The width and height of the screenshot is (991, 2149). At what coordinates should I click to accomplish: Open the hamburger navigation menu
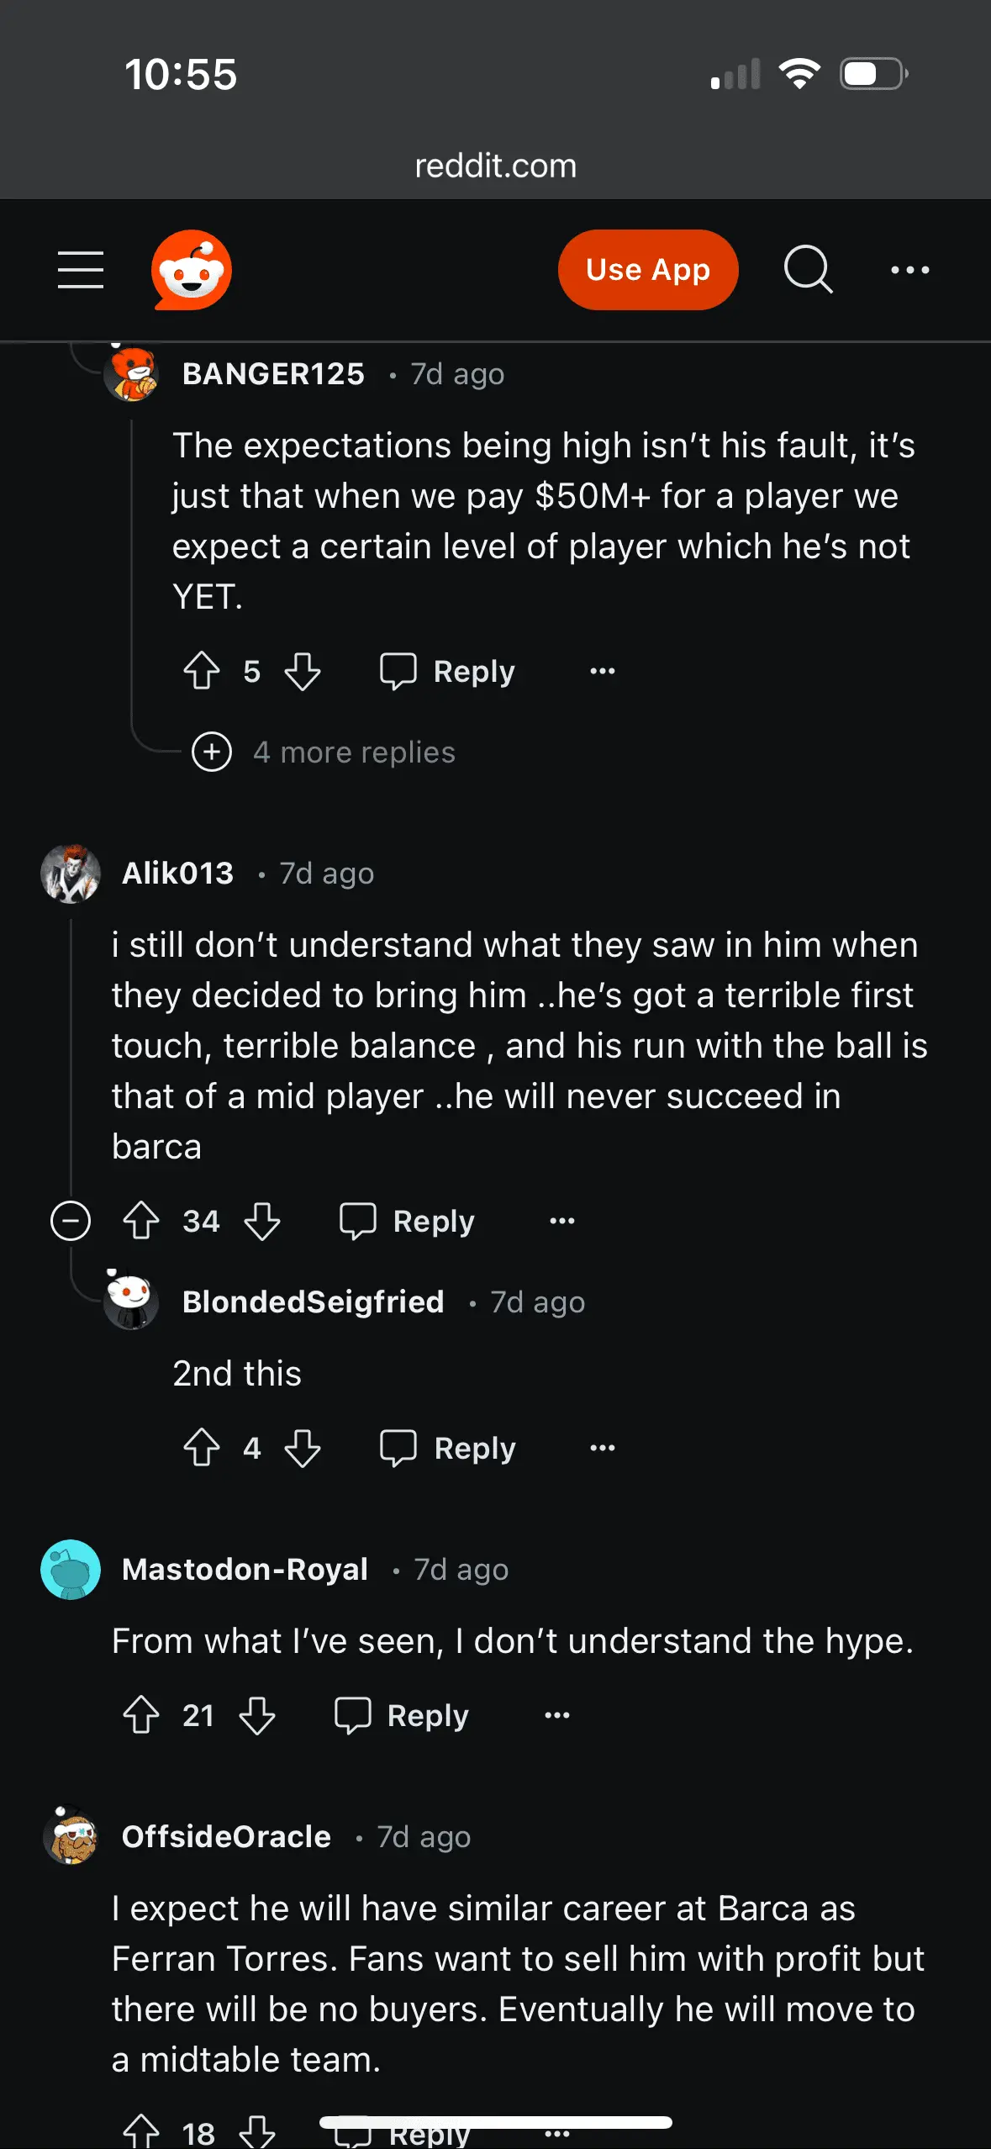[81, 270]
